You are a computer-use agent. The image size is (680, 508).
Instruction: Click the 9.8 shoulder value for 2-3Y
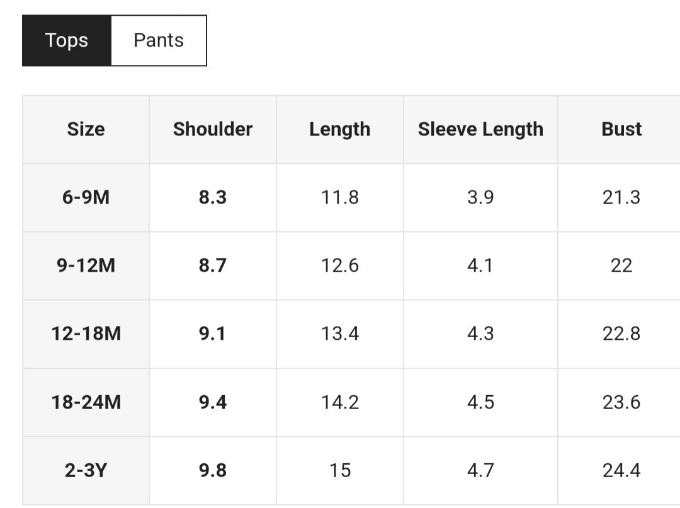pyautogui.click(x=213, y=470)
